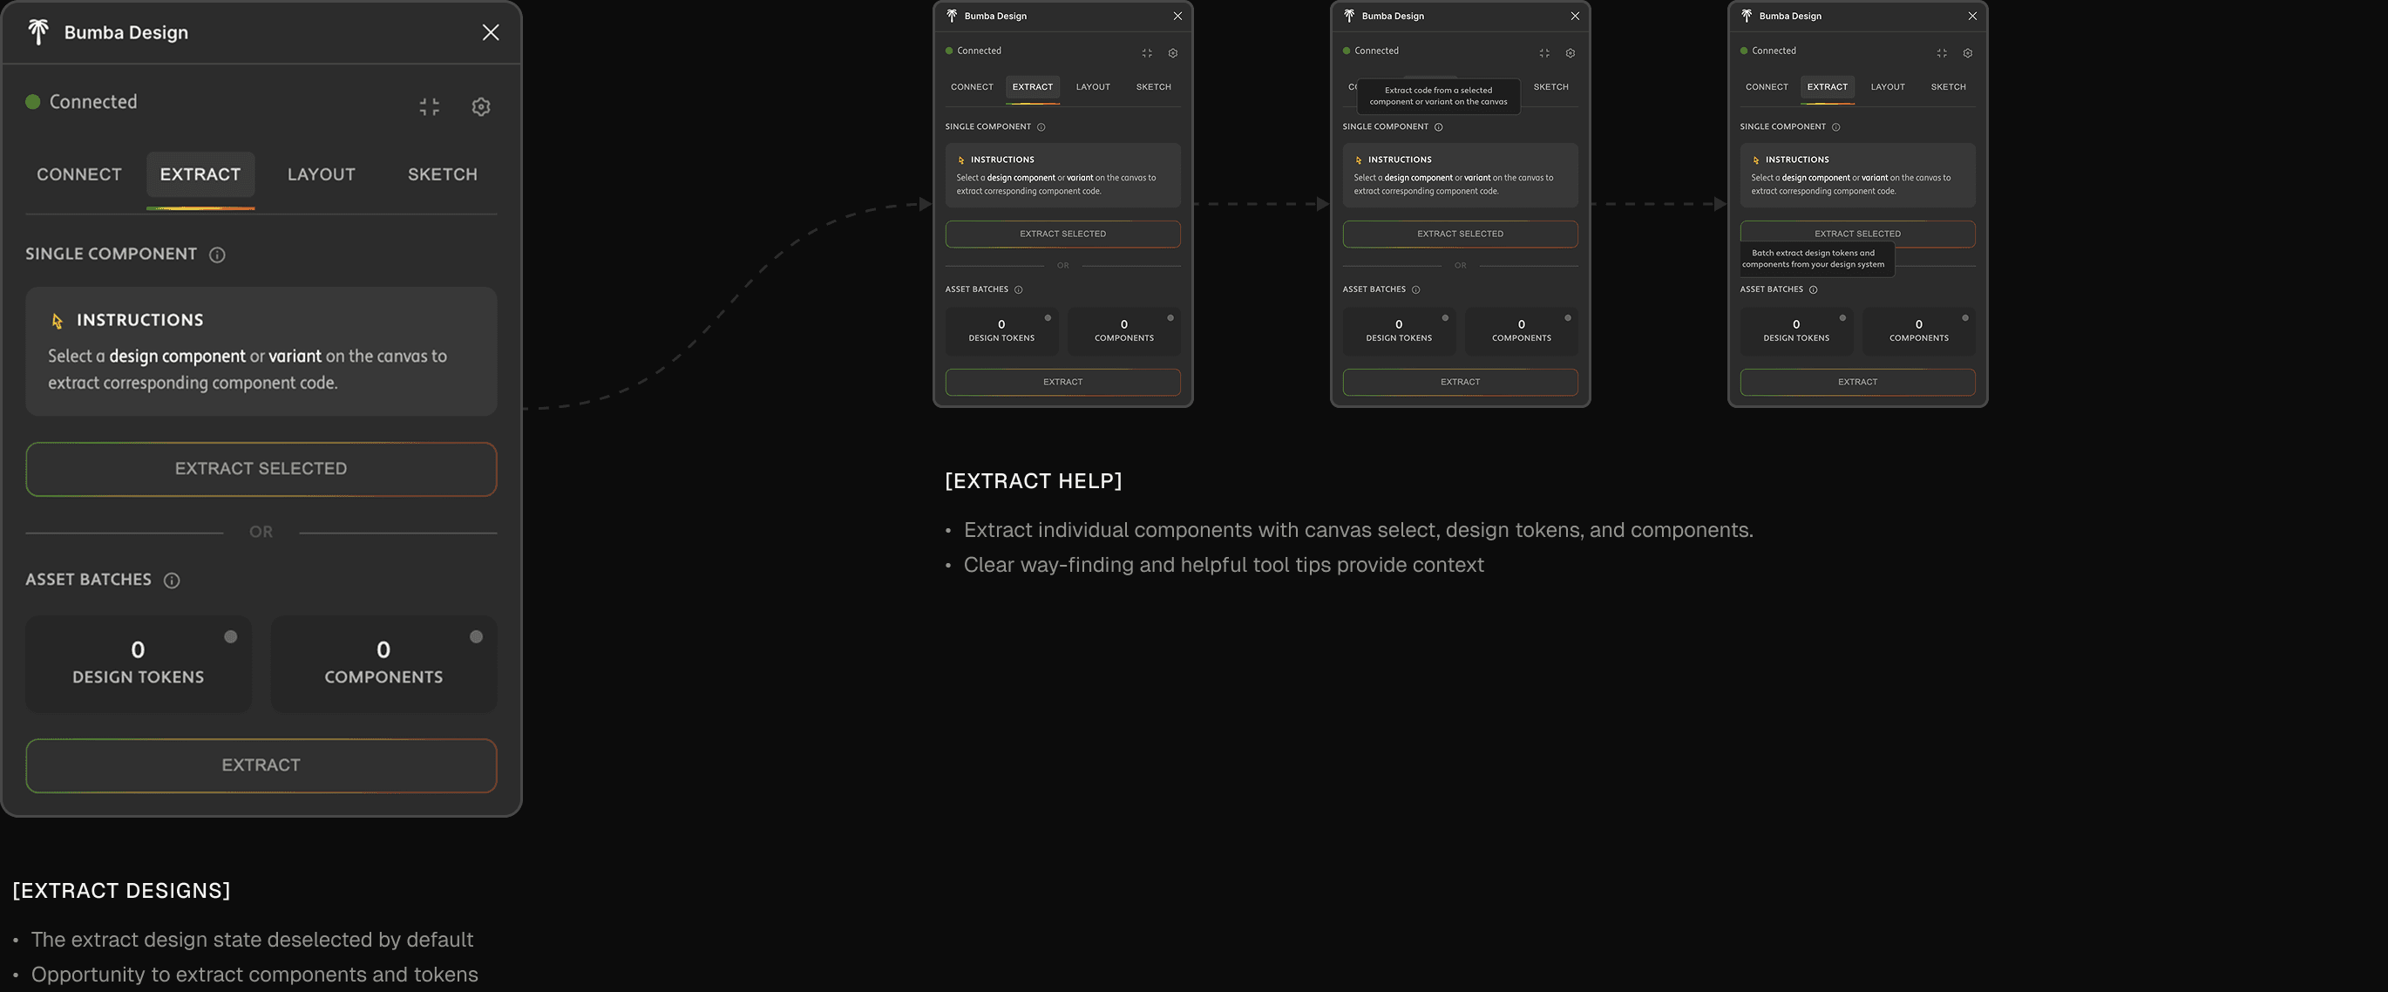Click info icon beside large ASSET BATCHES heading
2388x992 pixels.
click(172, 581)
